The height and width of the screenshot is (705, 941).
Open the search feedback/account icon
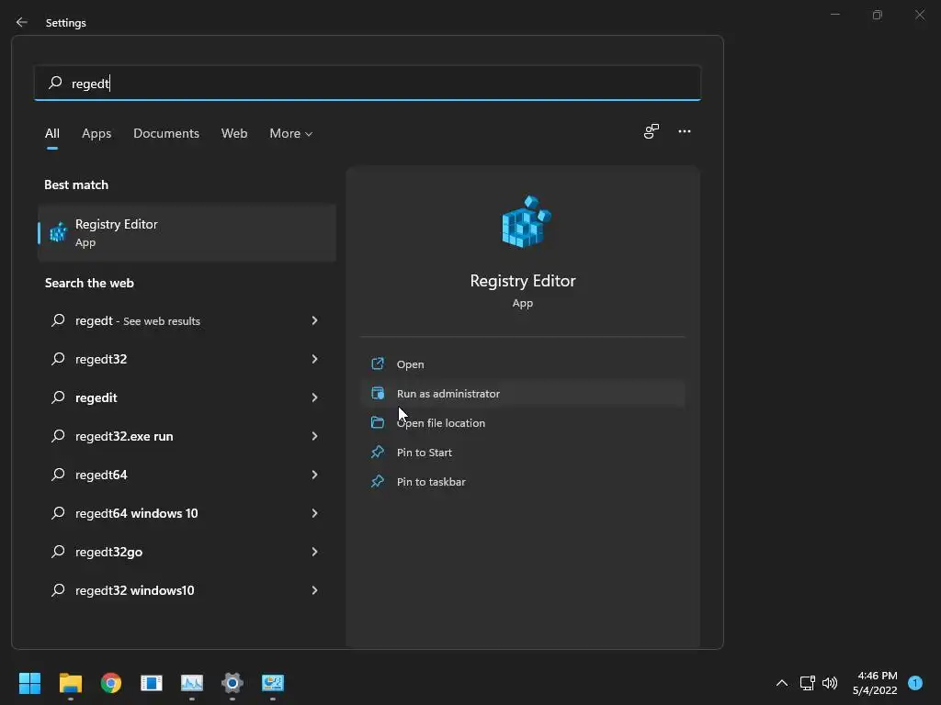coord(652,131)
